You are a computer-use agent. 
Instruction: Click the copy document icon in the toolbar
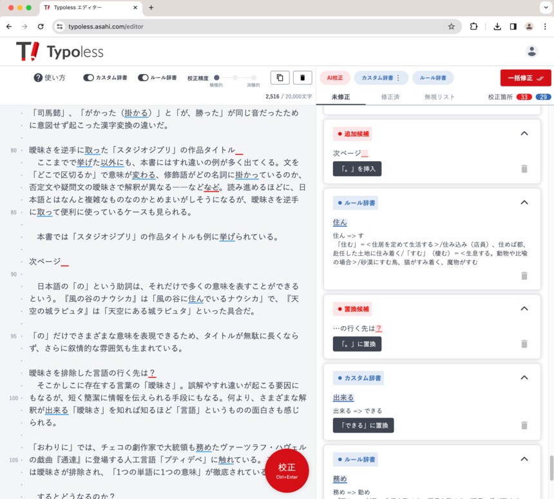(280, 77)
